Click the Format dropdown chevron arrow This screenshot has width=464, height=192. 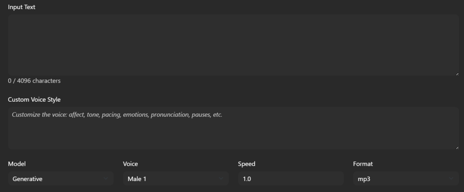[x=451, y=179]
